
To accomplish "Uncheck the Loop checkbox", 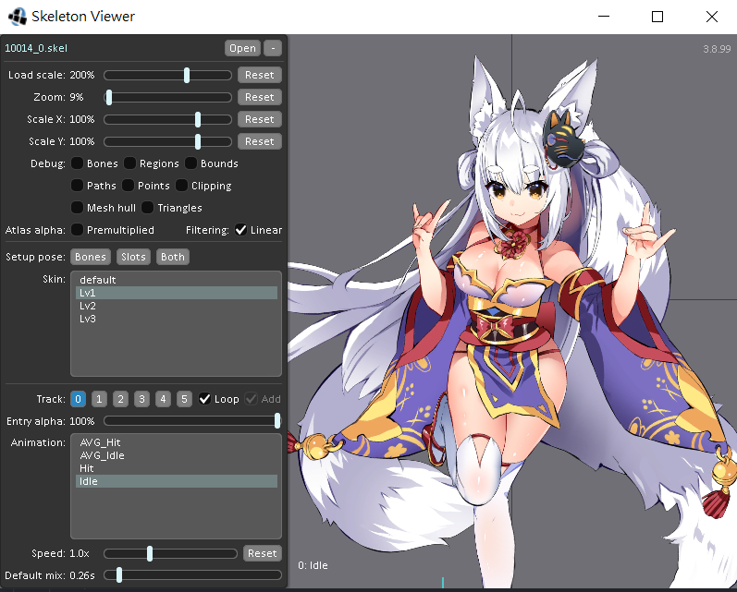I will (x=204, y=399).
